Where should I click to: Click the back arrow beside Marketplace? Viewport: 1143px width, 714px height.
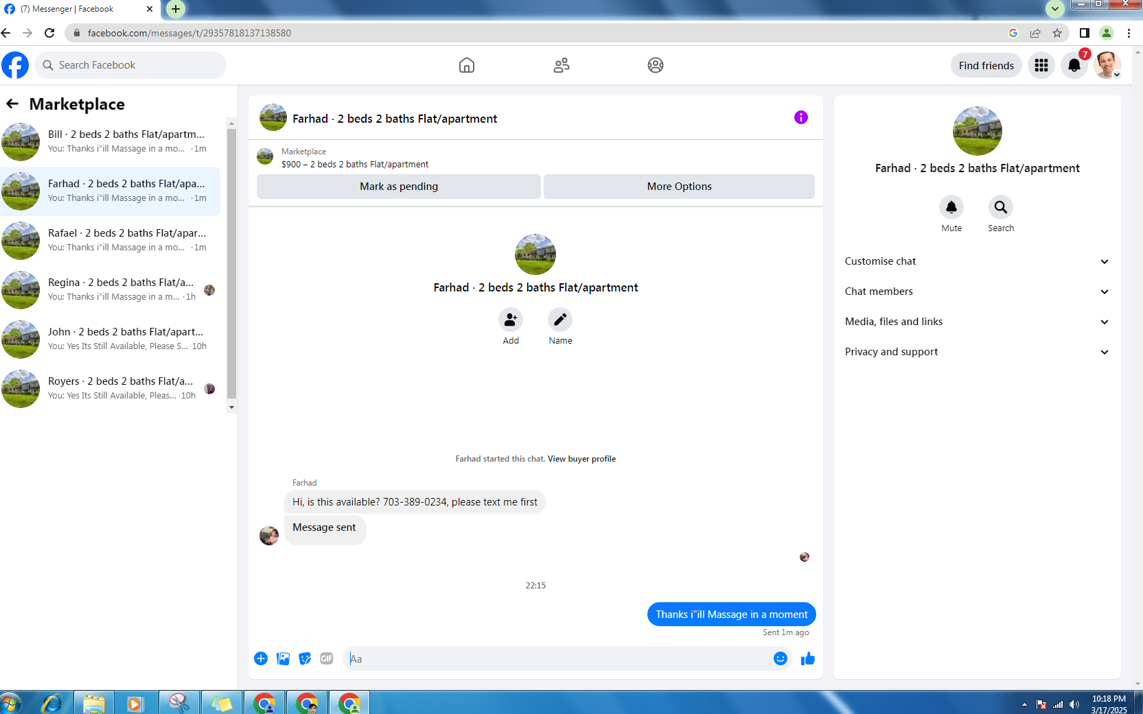click(12, 104)
